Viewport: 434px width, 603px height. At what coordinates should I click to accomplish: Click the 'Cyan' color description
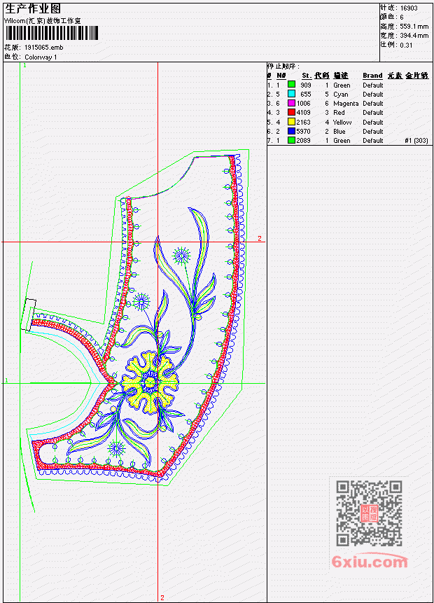coord(341,95)
